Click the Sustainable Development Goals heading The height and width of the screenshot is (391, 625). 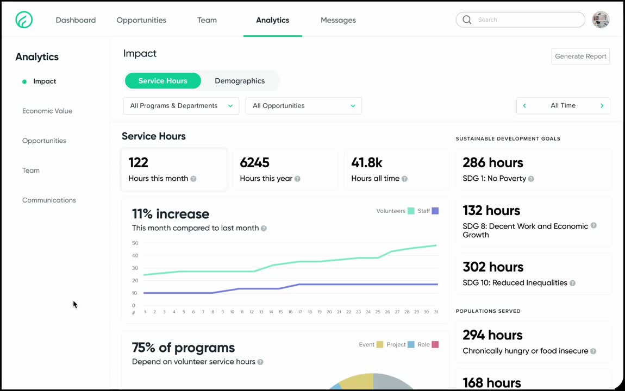click(x=508, y=138)
